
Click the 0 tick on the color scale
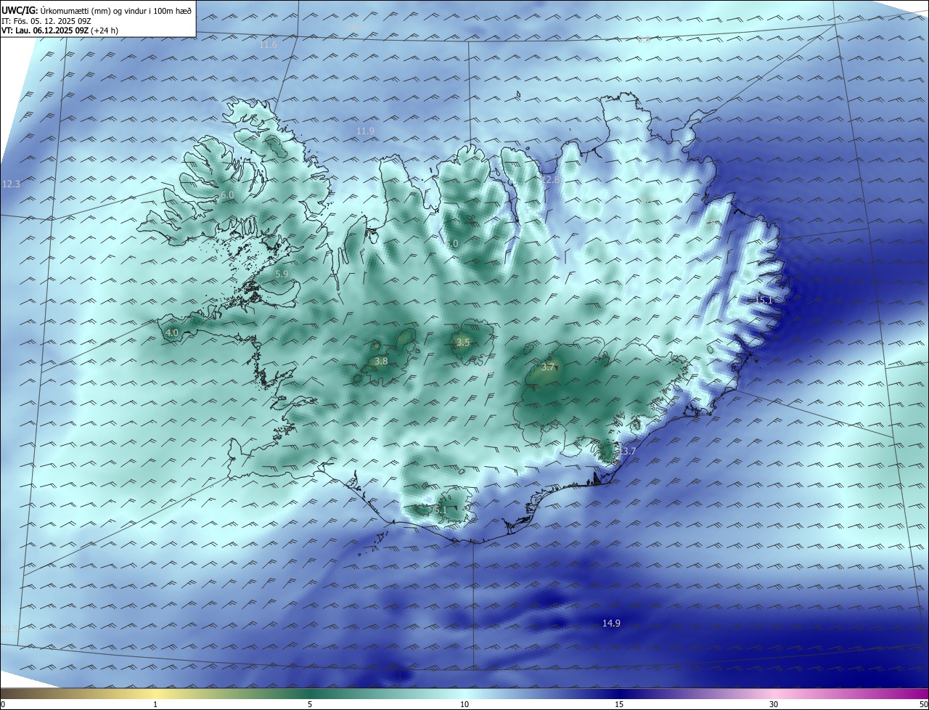[2, 704]
